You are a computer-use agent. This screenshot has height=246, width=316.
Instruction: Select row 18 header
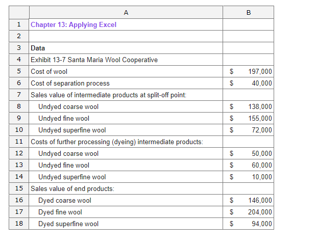[19, 224]
